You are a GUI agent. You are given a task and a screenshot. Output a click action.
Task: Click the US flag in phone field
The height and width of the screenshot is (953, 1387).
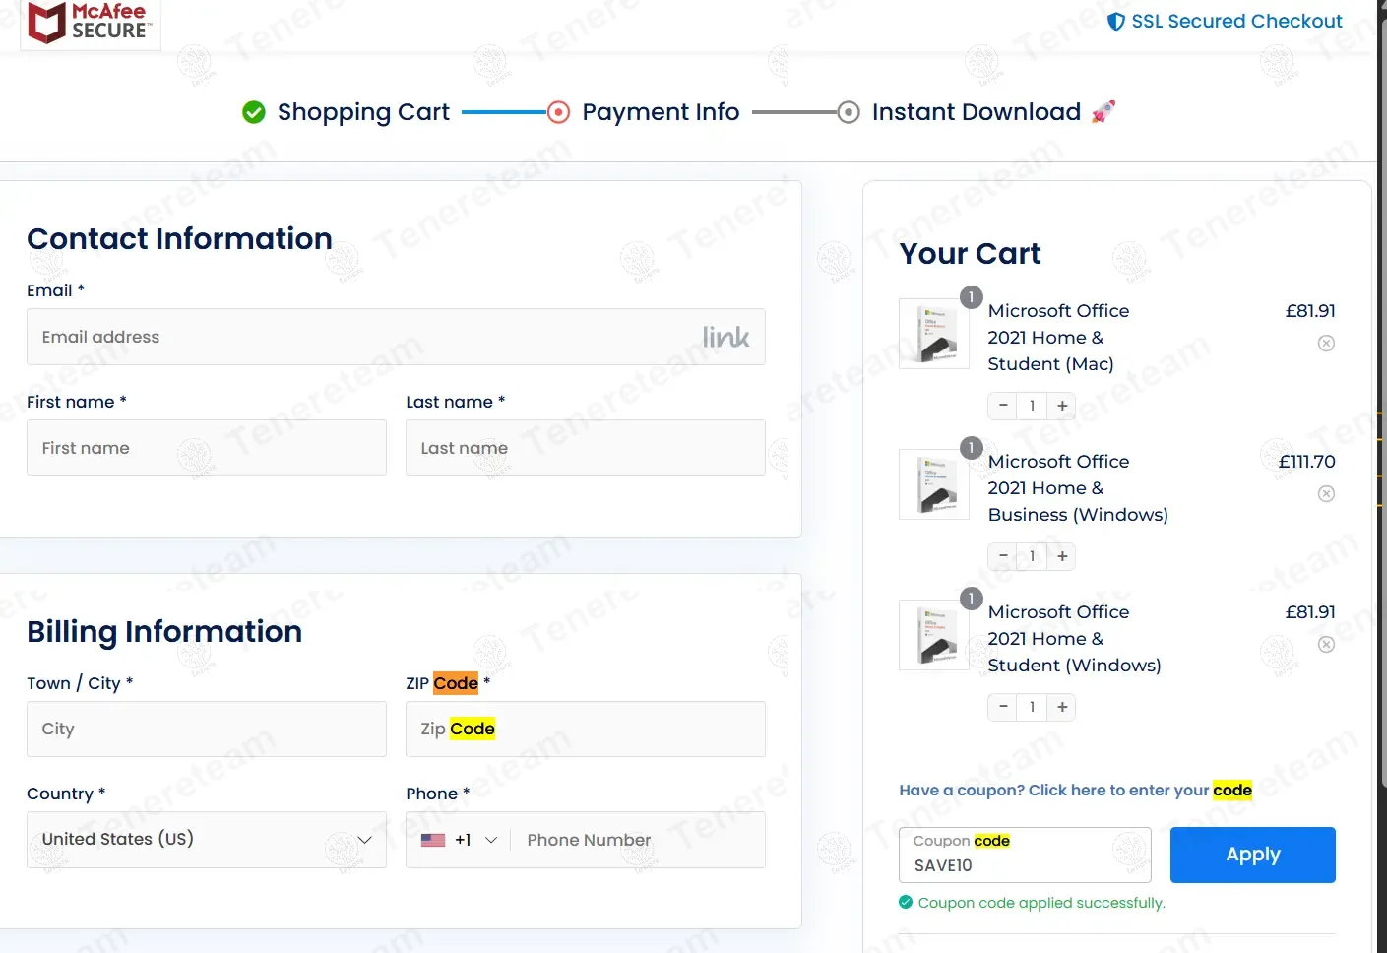click(433, 840)
